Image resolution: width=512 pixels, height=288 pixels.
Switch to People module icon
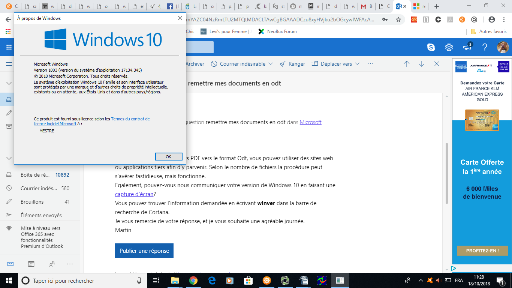tap(52, 264)
